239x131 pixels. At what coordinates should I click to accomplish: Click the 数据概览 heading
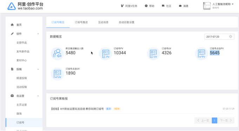tap(56, 36)
